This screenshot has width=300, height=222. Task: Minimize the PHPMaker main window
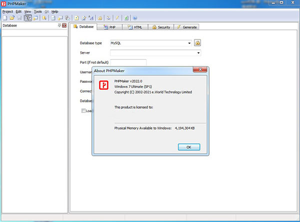273,2
